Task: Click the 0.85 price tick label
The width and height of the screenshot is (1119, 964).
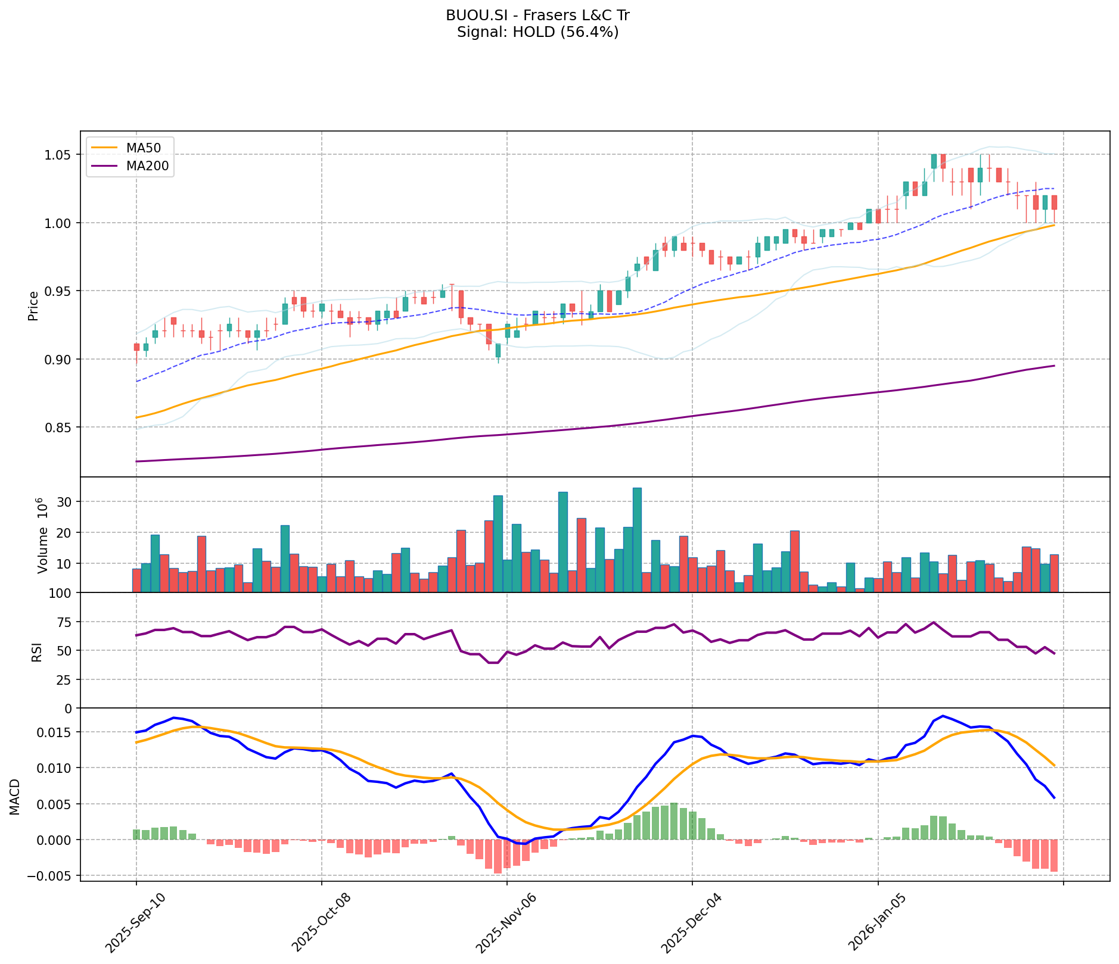Action: point(59,428)
